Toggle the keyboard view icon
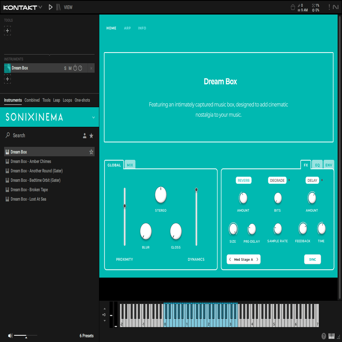342x342 pixels. pos(331,336)
